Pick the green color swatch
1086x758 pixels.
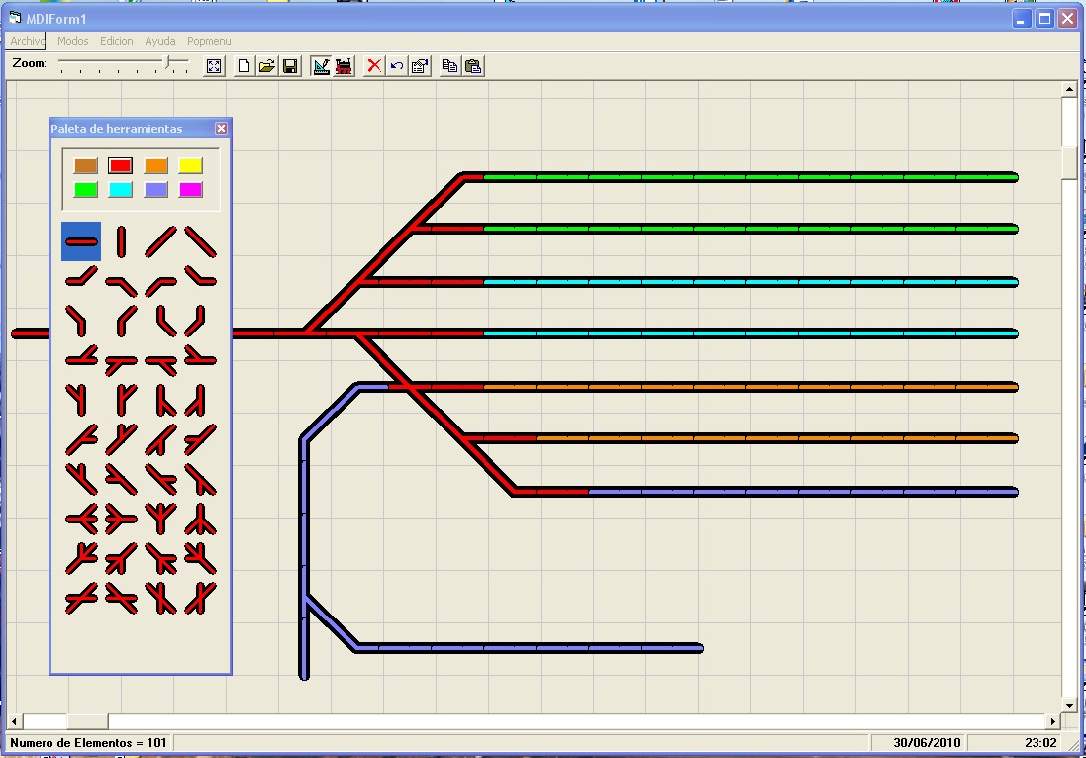86,190
